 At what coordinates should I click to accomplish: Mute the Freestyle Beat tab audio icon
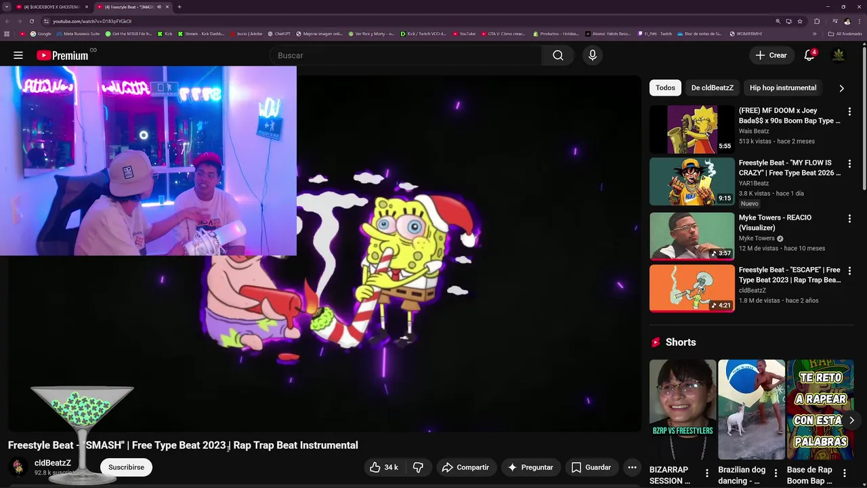tap(159, 7)
